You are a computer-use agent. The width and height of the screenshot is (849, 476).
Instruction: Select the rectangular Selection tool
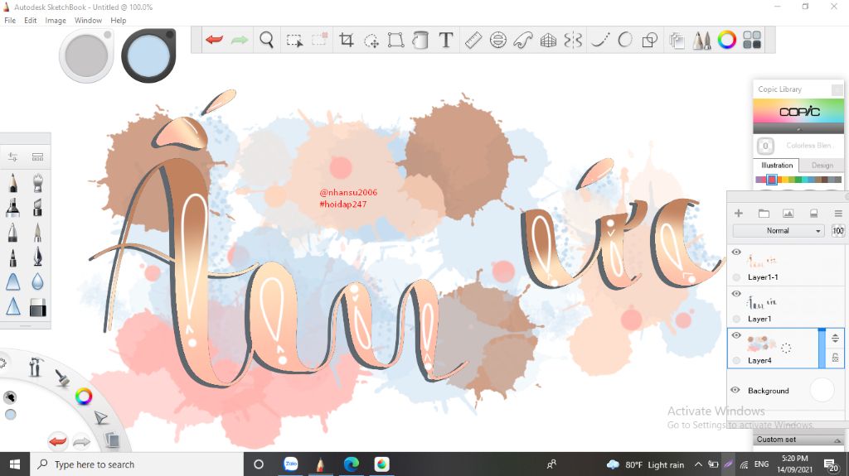coord(294,41)
